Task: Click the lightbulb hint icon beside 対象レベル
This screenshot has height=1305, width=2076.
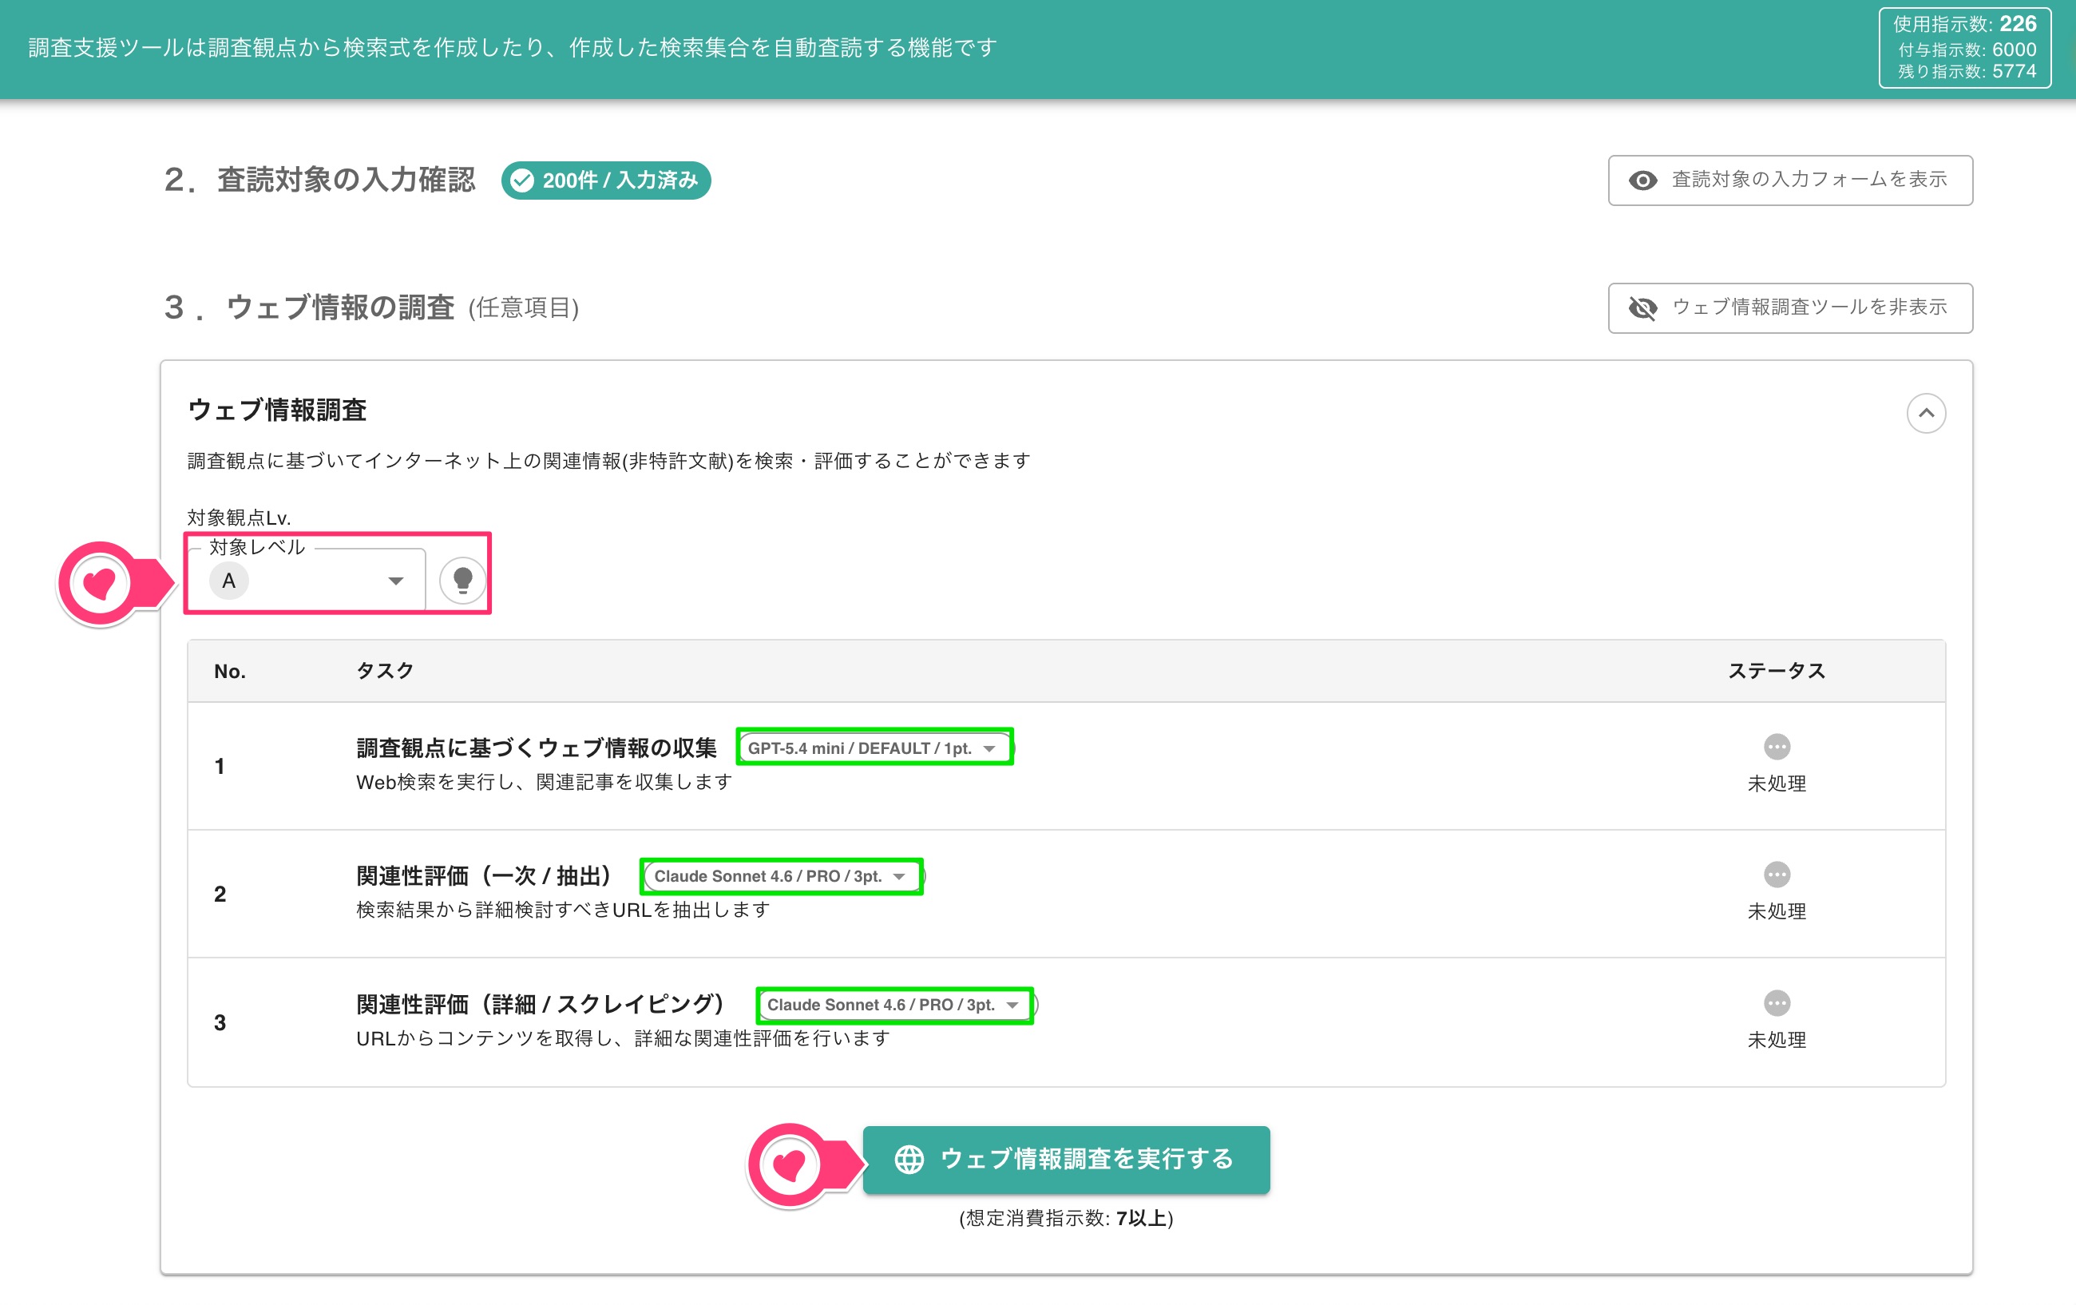Action: 462,581
